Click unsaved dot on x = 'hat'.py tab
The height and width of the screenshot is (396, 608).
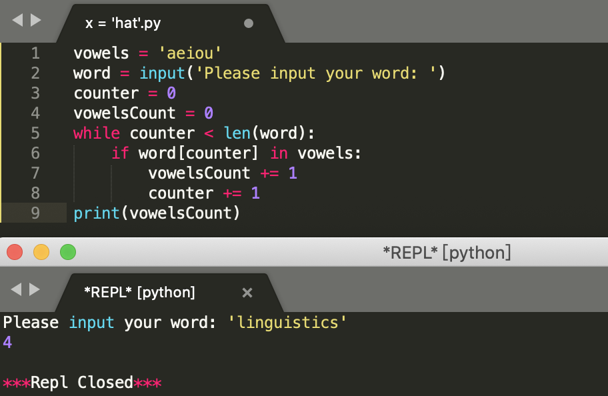click(249, 23)
